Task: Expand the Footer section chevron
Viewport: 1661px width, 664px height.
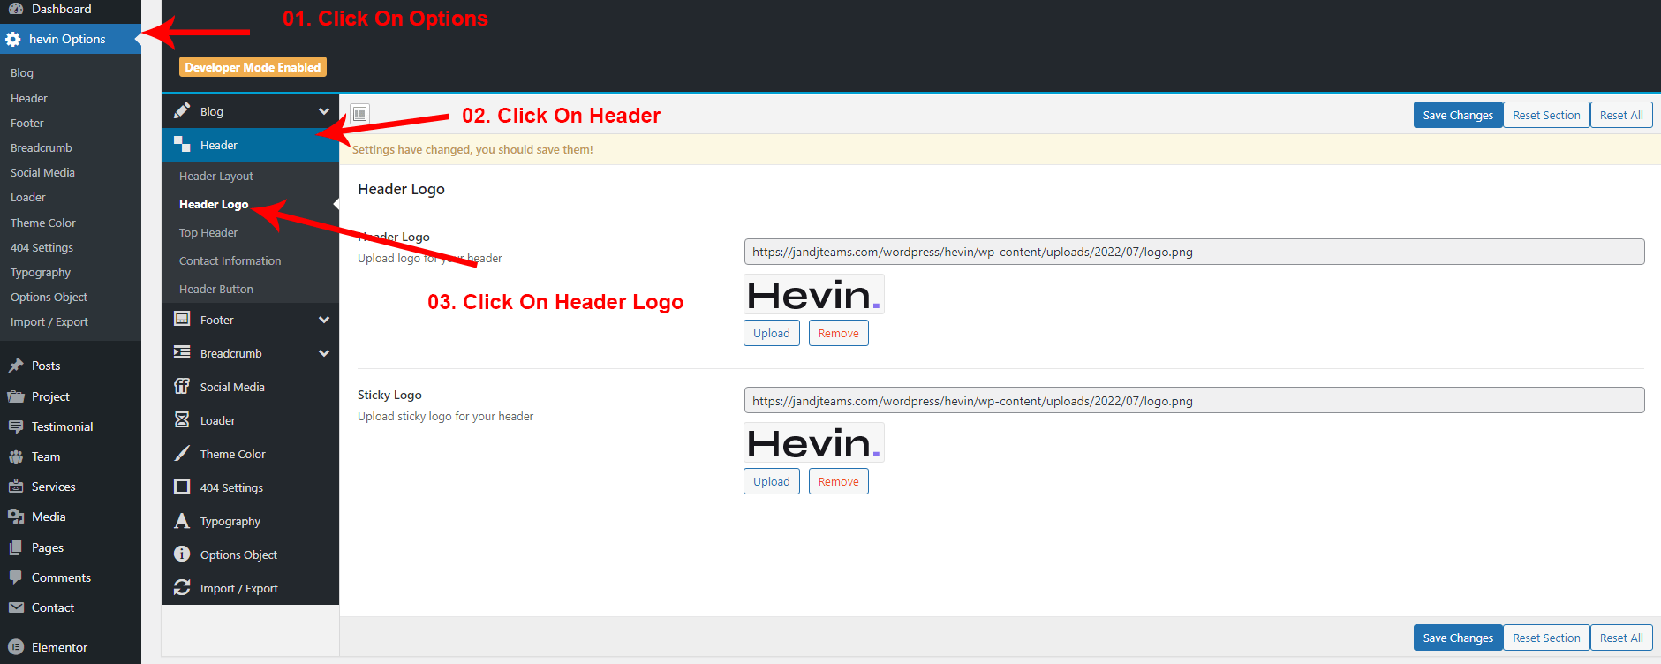Action: pos(324,320)
